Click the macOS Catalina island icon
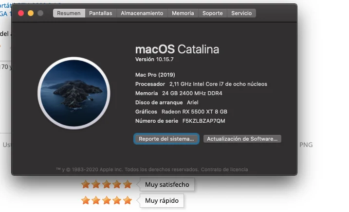This screenshot has width=349, height=212. 74,93
